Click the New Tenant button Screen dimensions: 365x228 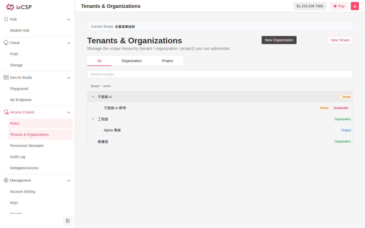click(340, 40)
